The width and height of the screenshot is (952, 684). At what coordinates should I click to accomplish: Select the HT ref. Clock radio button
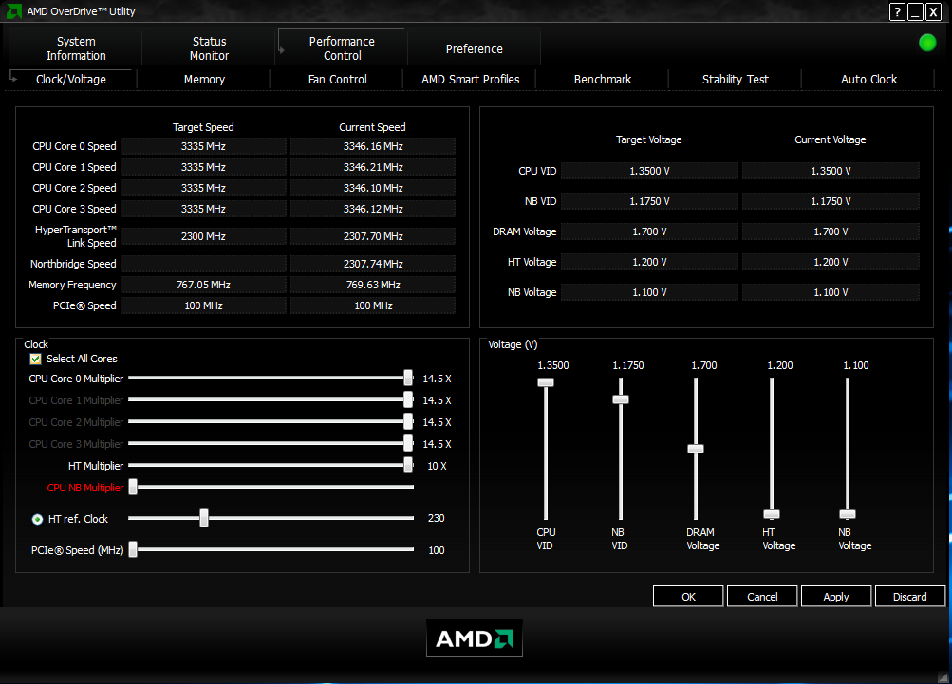(38, 519)
